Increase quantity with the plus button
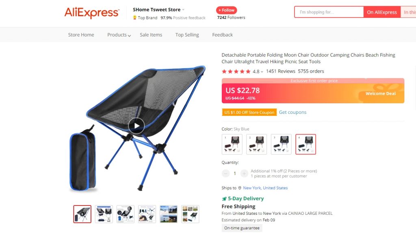 pos(244,173)
